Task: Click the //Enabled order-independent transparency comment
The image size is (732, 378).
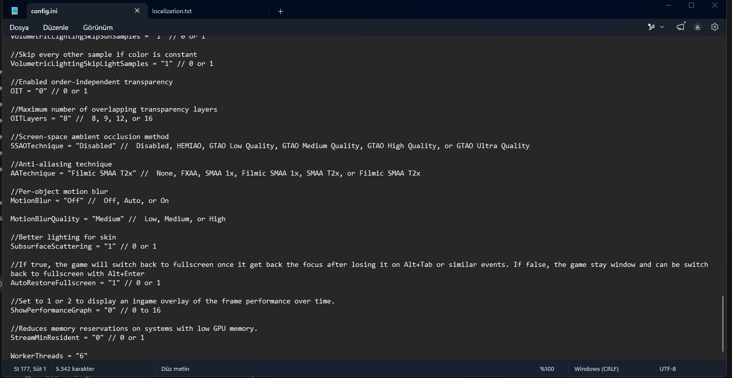Action: (92, 82)
